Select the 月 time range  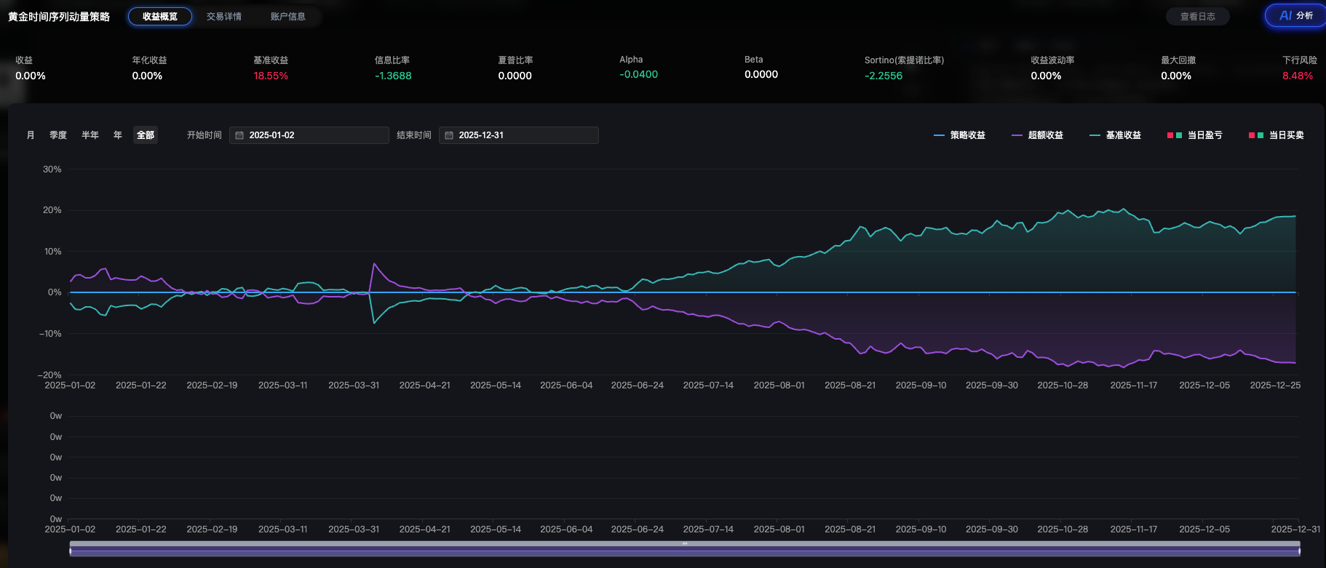(31, 135)
